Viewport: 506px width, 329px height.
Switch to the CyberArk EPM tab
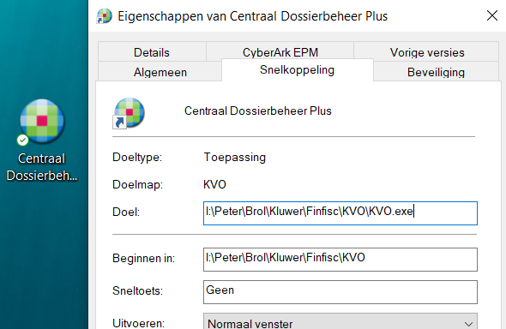[x=280, y=52]
